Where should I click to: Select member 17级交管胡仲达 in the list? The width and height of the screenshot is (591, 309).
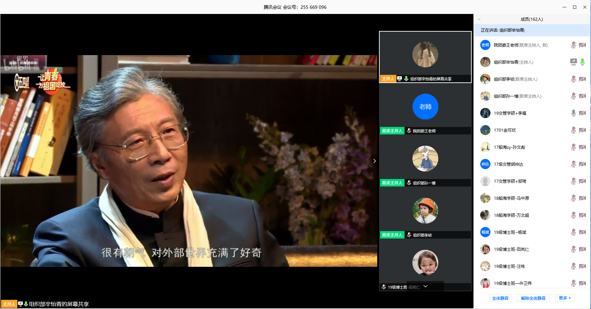click(508, 164)
